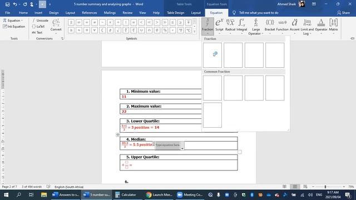Screen dimensions: 356x200
Task: Click the table move handle
Action: (117, 135)
